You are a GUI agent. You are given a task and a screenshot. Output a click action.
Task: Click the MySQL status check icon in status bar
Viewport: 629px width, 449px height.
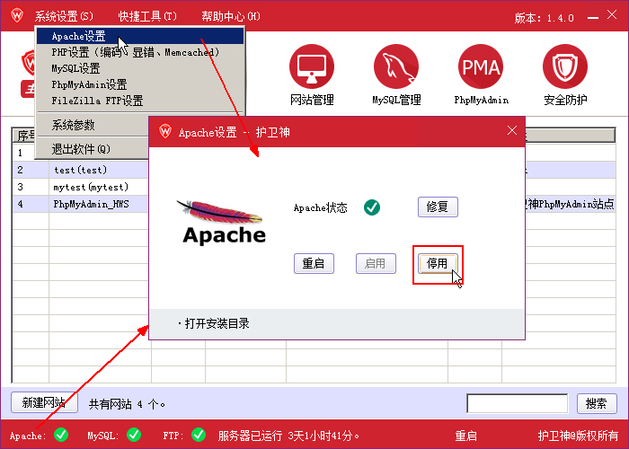click(134, 435)
